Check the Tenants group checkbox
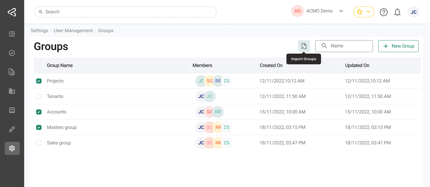Image resolution: width=430 pixels, height=187 pixels. tap(39, 96)
